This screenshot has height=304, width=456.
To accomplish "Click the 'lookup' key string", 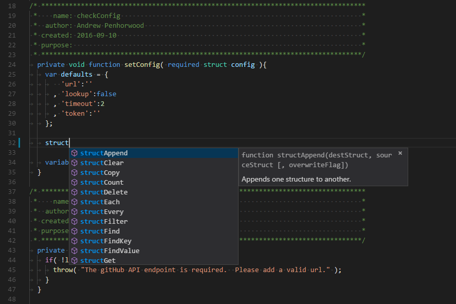I will (77, 94).
